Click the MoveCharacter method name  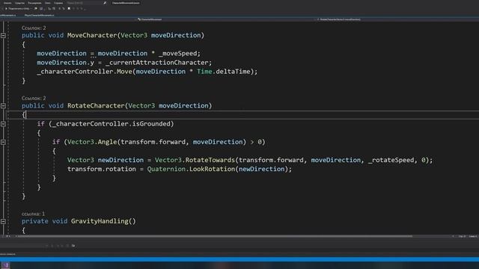click(92, 35)
